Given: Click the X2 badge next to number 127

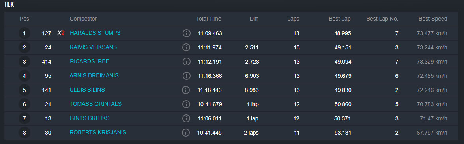Looking at the screenshot, I should click(61, 33).
